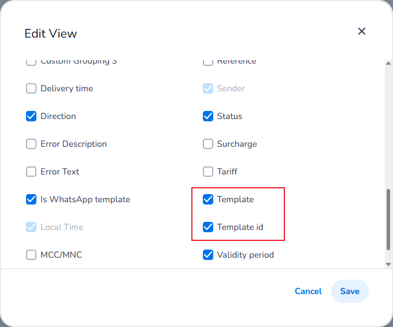Click the Save button
393x327 pixels.
pyautogui.click(x=350, y=291)
